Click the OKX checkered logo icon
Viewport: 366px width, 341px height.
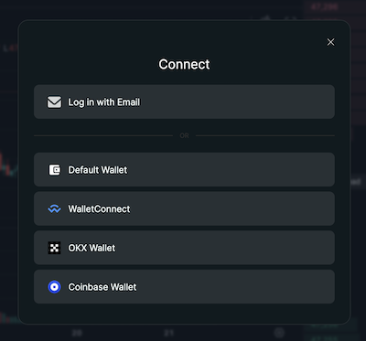point(54,248)
